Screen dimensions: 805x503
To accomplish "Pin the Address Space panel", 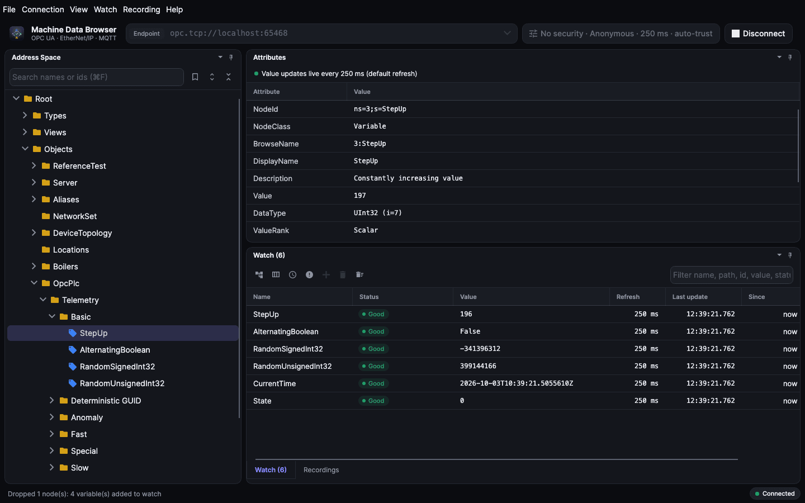I will (x=231, y=57).
